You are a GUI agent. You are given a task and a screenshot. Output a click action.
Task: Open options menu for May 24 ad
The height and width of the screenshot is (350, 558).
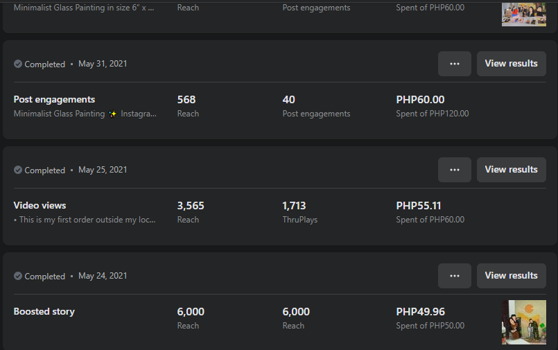(455, 276)
